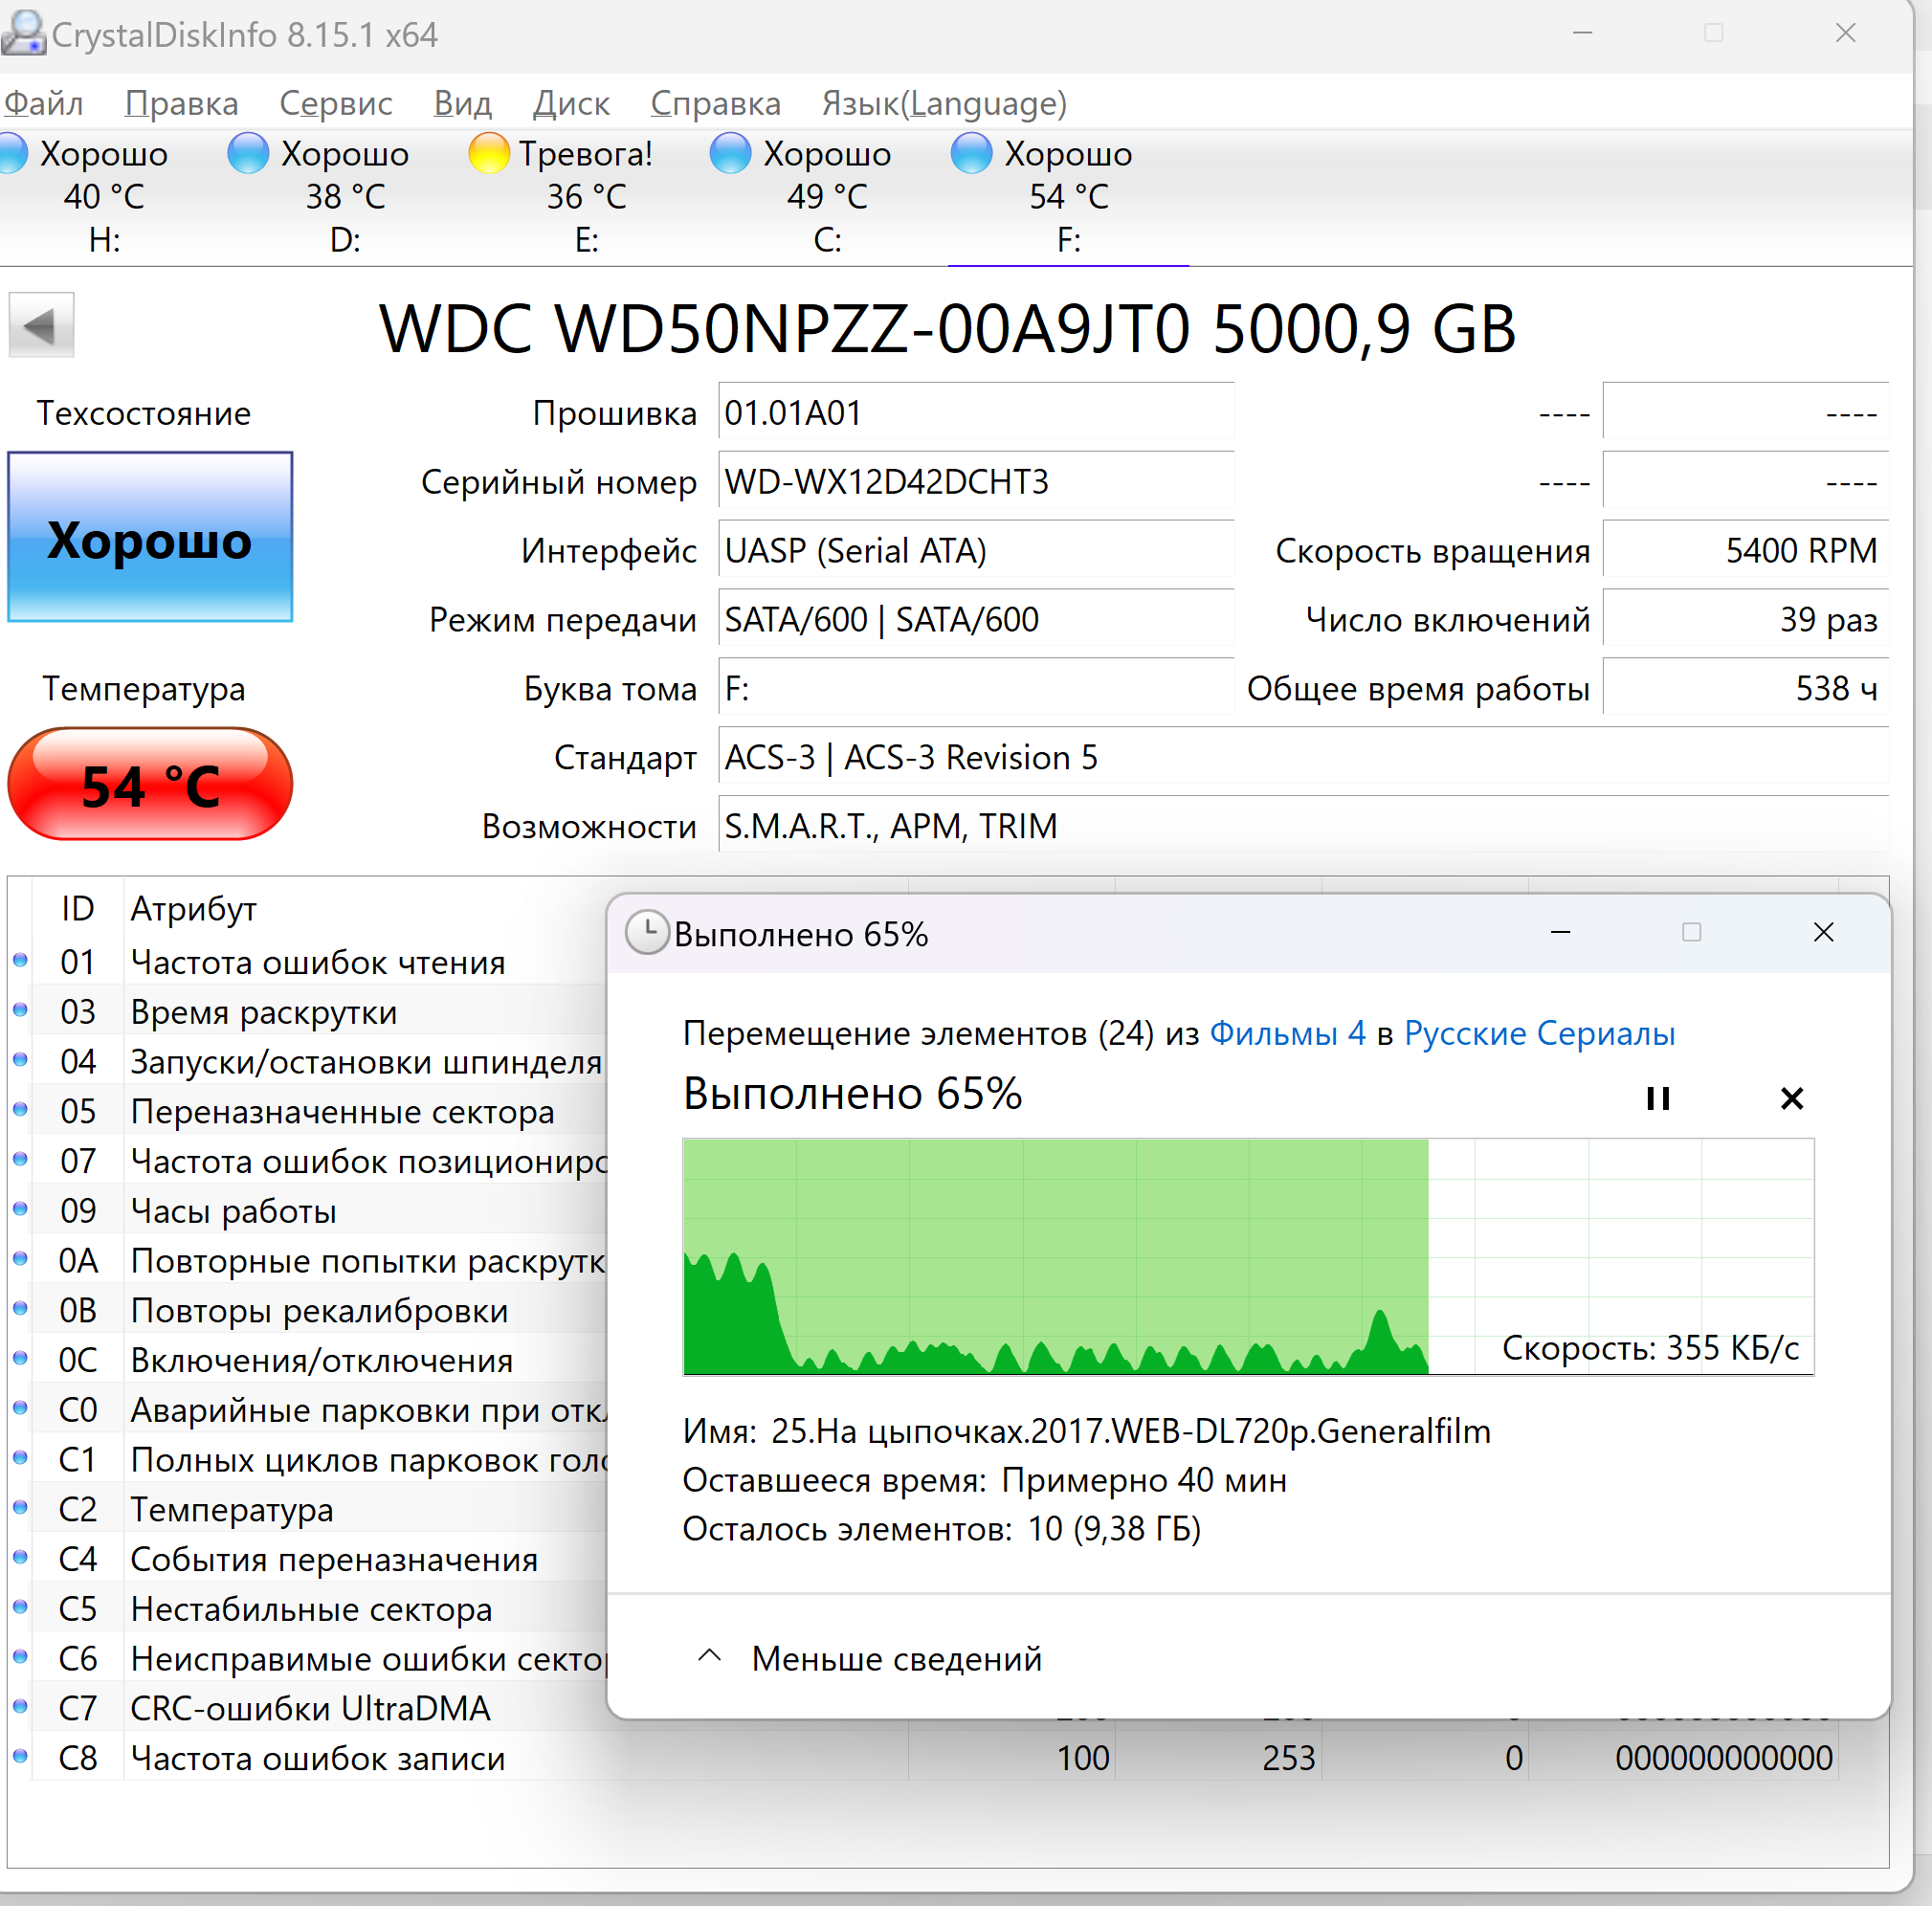Click the Буква тома field F:

point(976,688)
